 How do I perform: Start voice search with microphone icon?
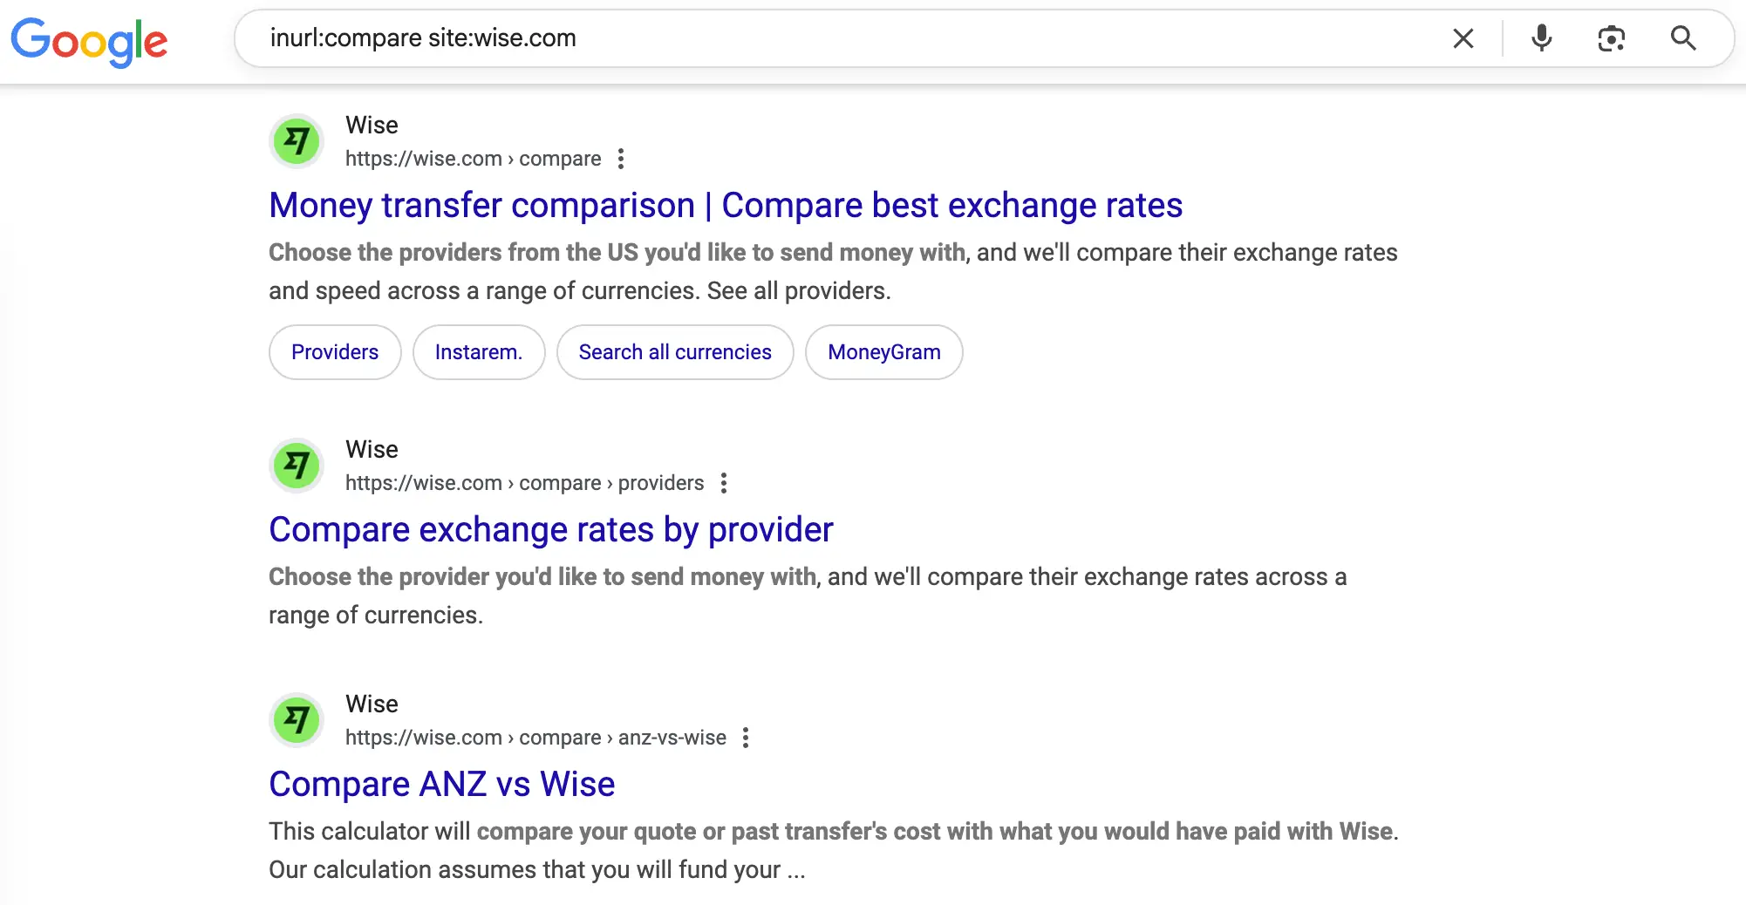(x=1542, y=38)
